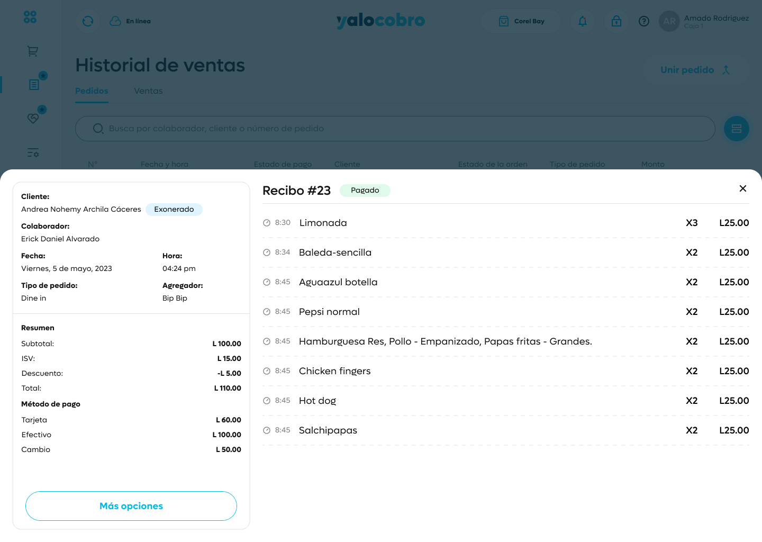Click the Corel Bay store selector
Image resolution: width=762 pixels, height=542 pixels.
click(521, 21)
